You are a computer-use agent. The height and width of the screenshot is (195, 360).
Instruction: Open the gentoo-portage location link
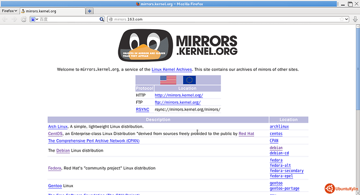[x=284, y=189]
